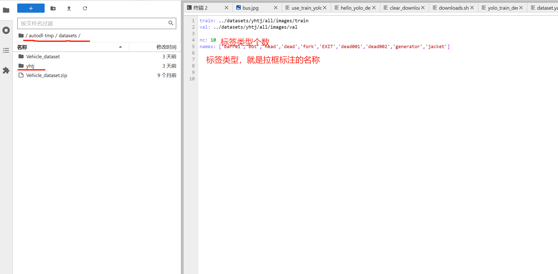This screenshot has height=274, width=558.
Task: Switch to the downloads.sh tab
Action: 453,8
